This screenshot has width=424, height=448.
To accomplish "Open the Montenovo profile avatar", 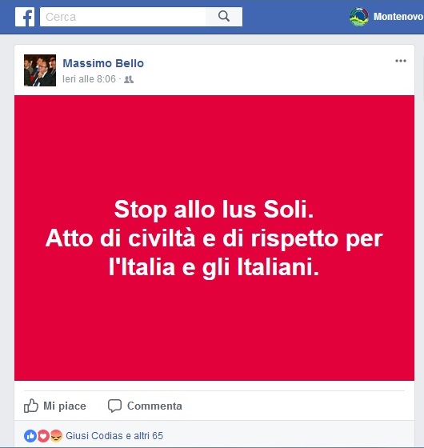I will coord(359,17).
